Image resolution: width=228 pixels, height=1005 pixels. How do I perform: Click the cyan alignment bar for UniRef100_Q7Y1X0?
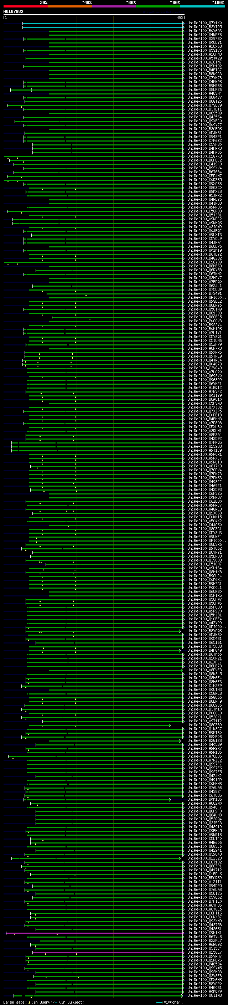[103, 24]
